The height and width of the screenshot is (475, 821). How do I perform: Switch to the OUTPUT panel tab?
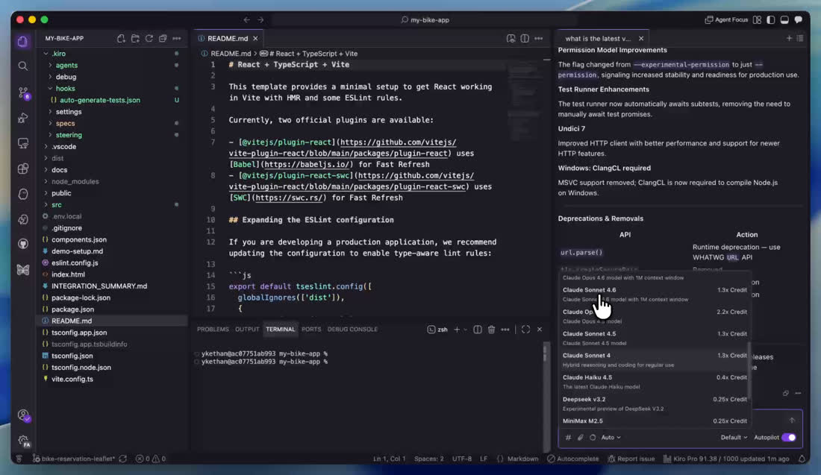247,329
